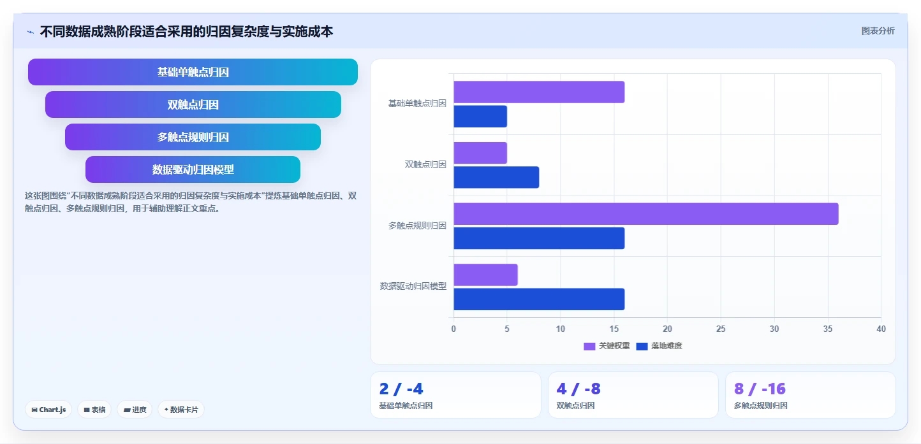The image size is (921, 444).
Task: Click the 表格 tag chip
Action: pyautogui.click(x=94, y=410)
